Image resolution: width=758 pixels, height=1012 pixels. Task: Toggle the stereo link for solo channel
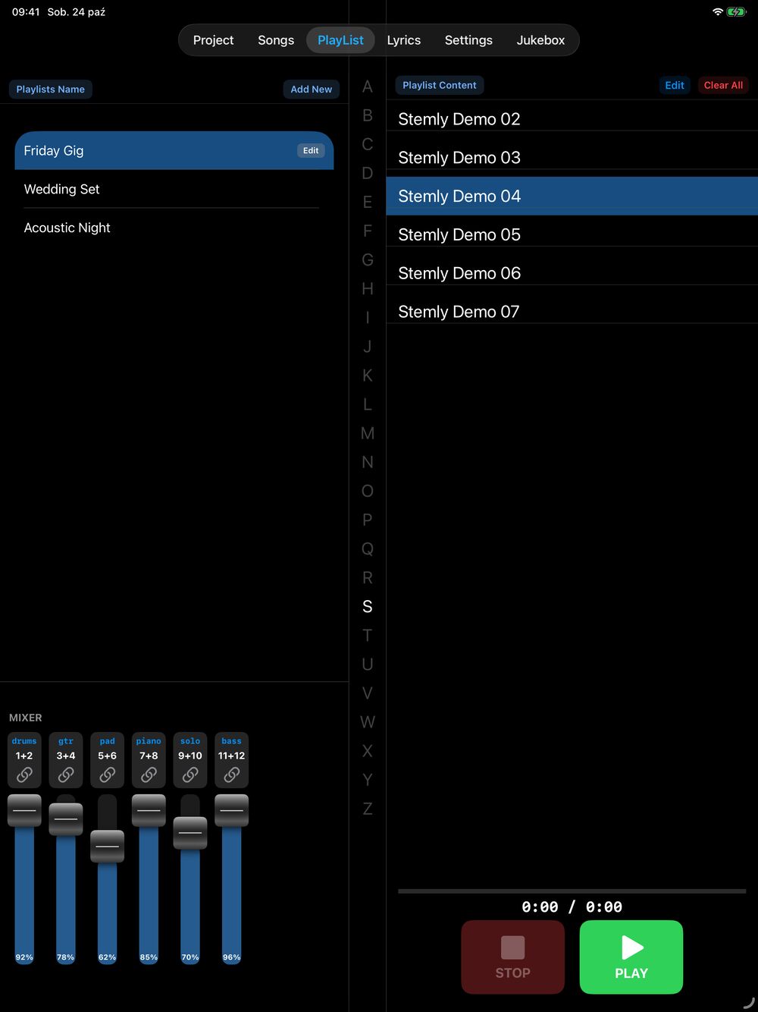pyautogui.click(x=190, y=775)
